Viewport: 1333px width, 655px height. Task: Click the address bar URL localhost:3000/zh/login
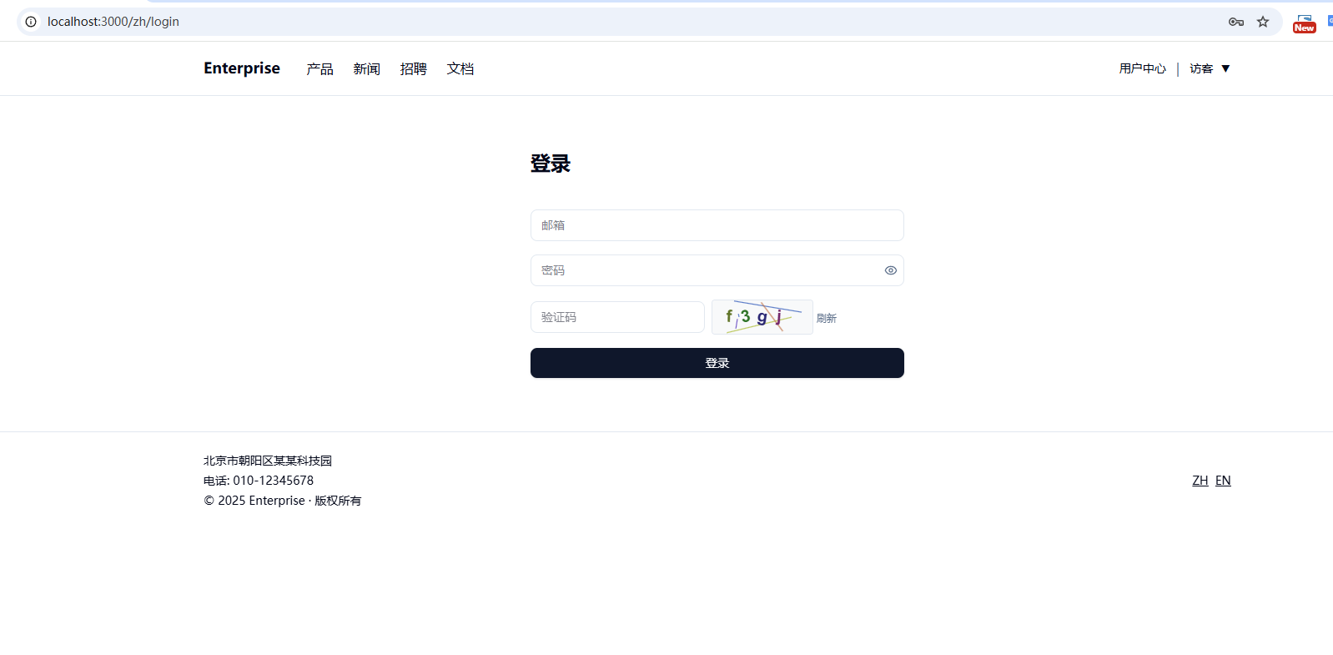point(113,22)
